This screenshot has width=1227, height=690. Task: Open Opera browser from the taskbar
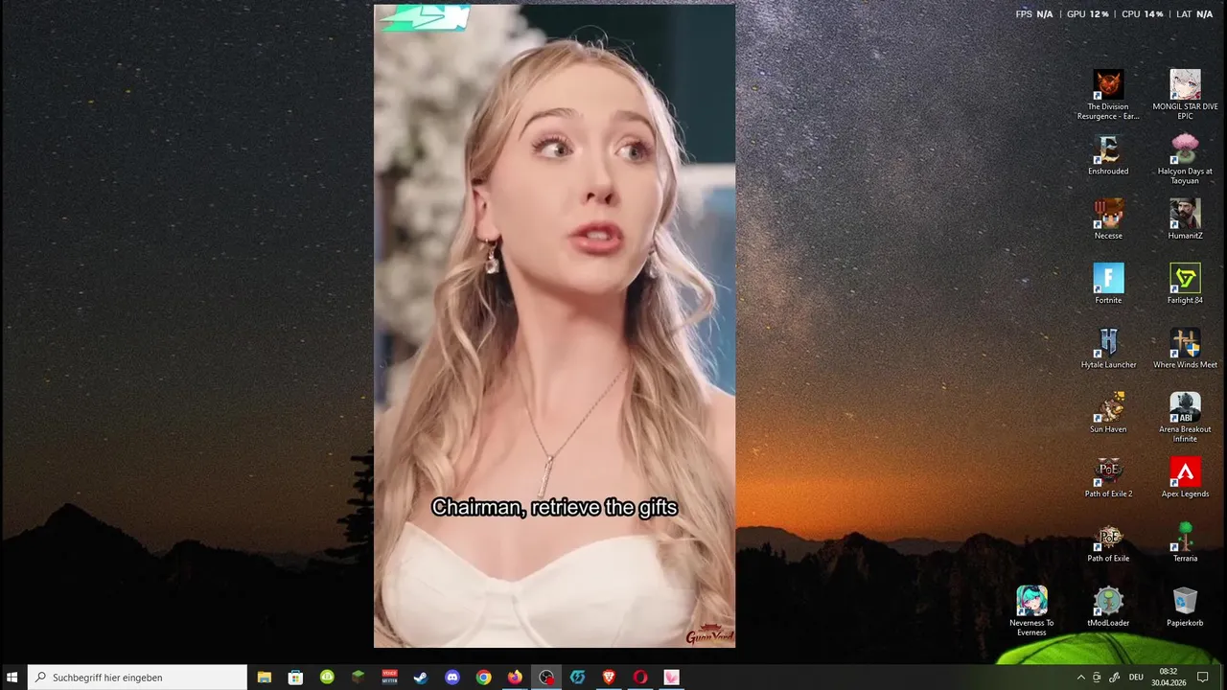click(x=640, y=677)
